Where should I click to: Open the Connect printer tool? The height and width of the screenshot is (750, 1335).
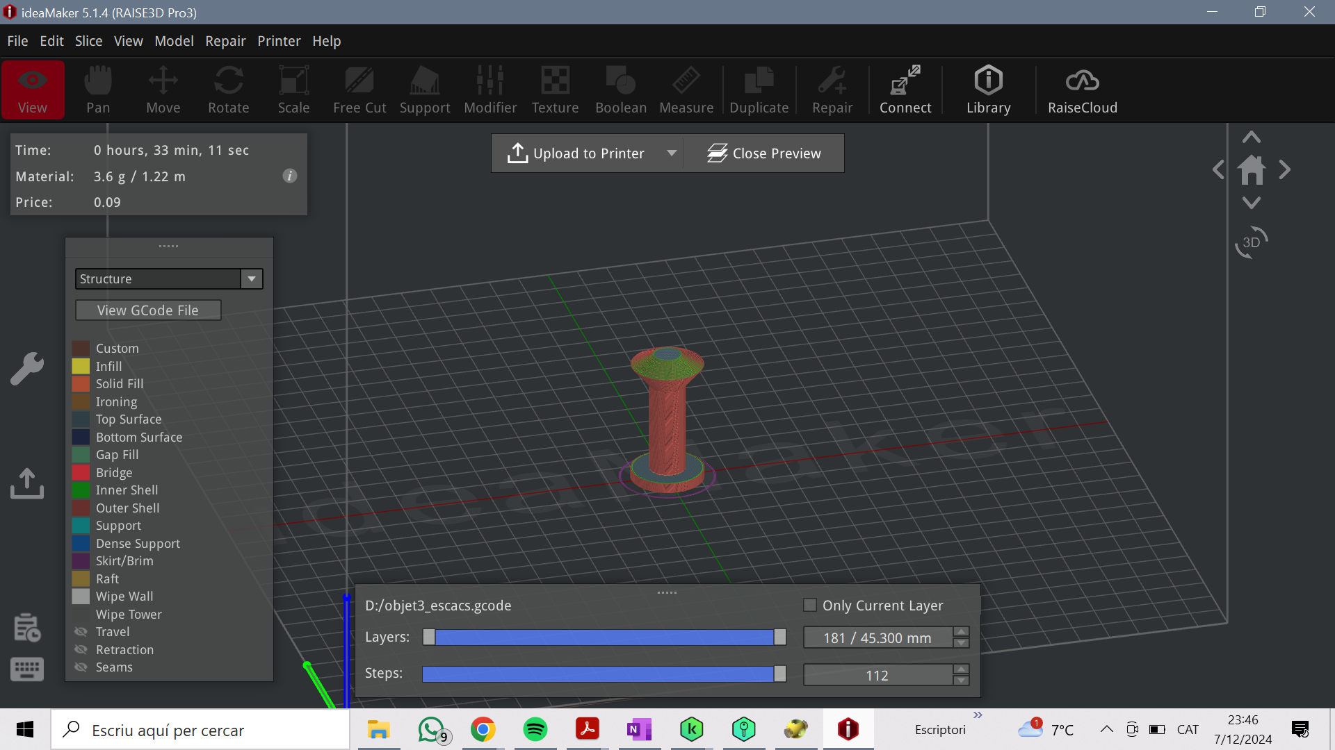click(905, 90)
